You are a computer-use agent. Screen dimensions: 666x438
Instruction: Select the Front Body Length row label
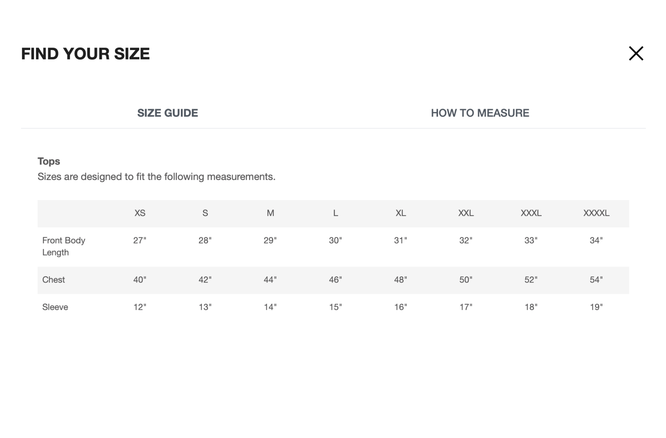pyautogui.click(x=64, y=246)
